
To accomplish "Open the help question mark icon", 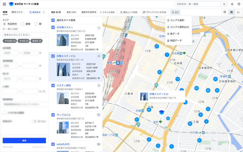I will click(x=239, y=4).
